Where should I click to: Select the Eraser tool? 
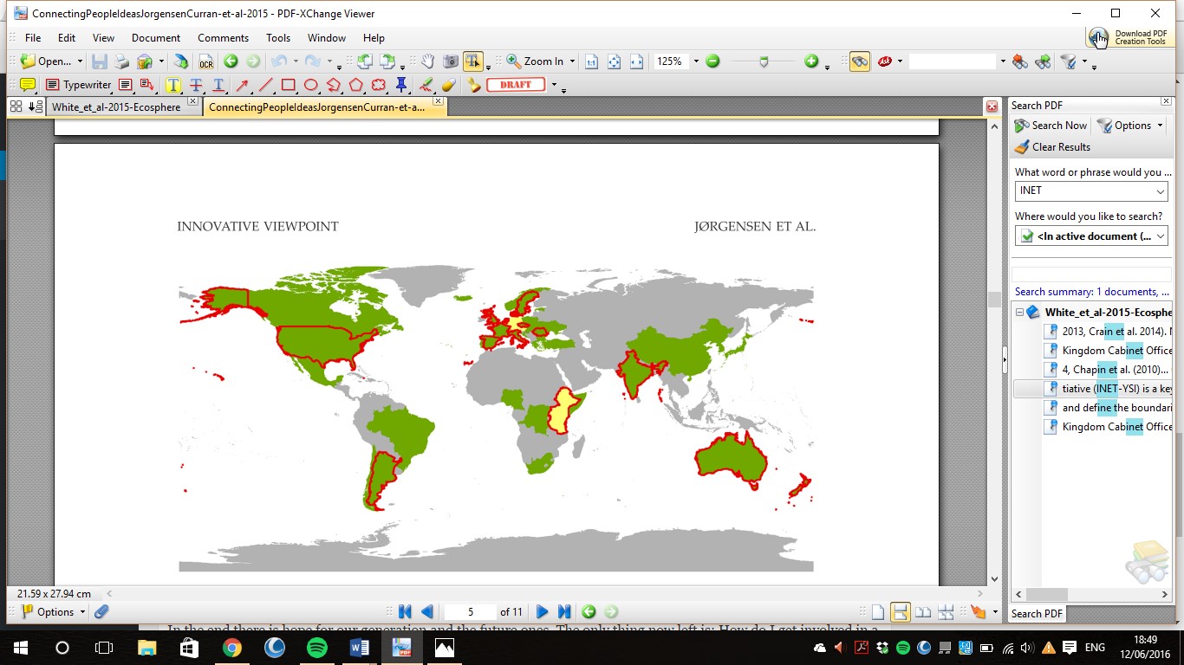[x=448, y=85]
